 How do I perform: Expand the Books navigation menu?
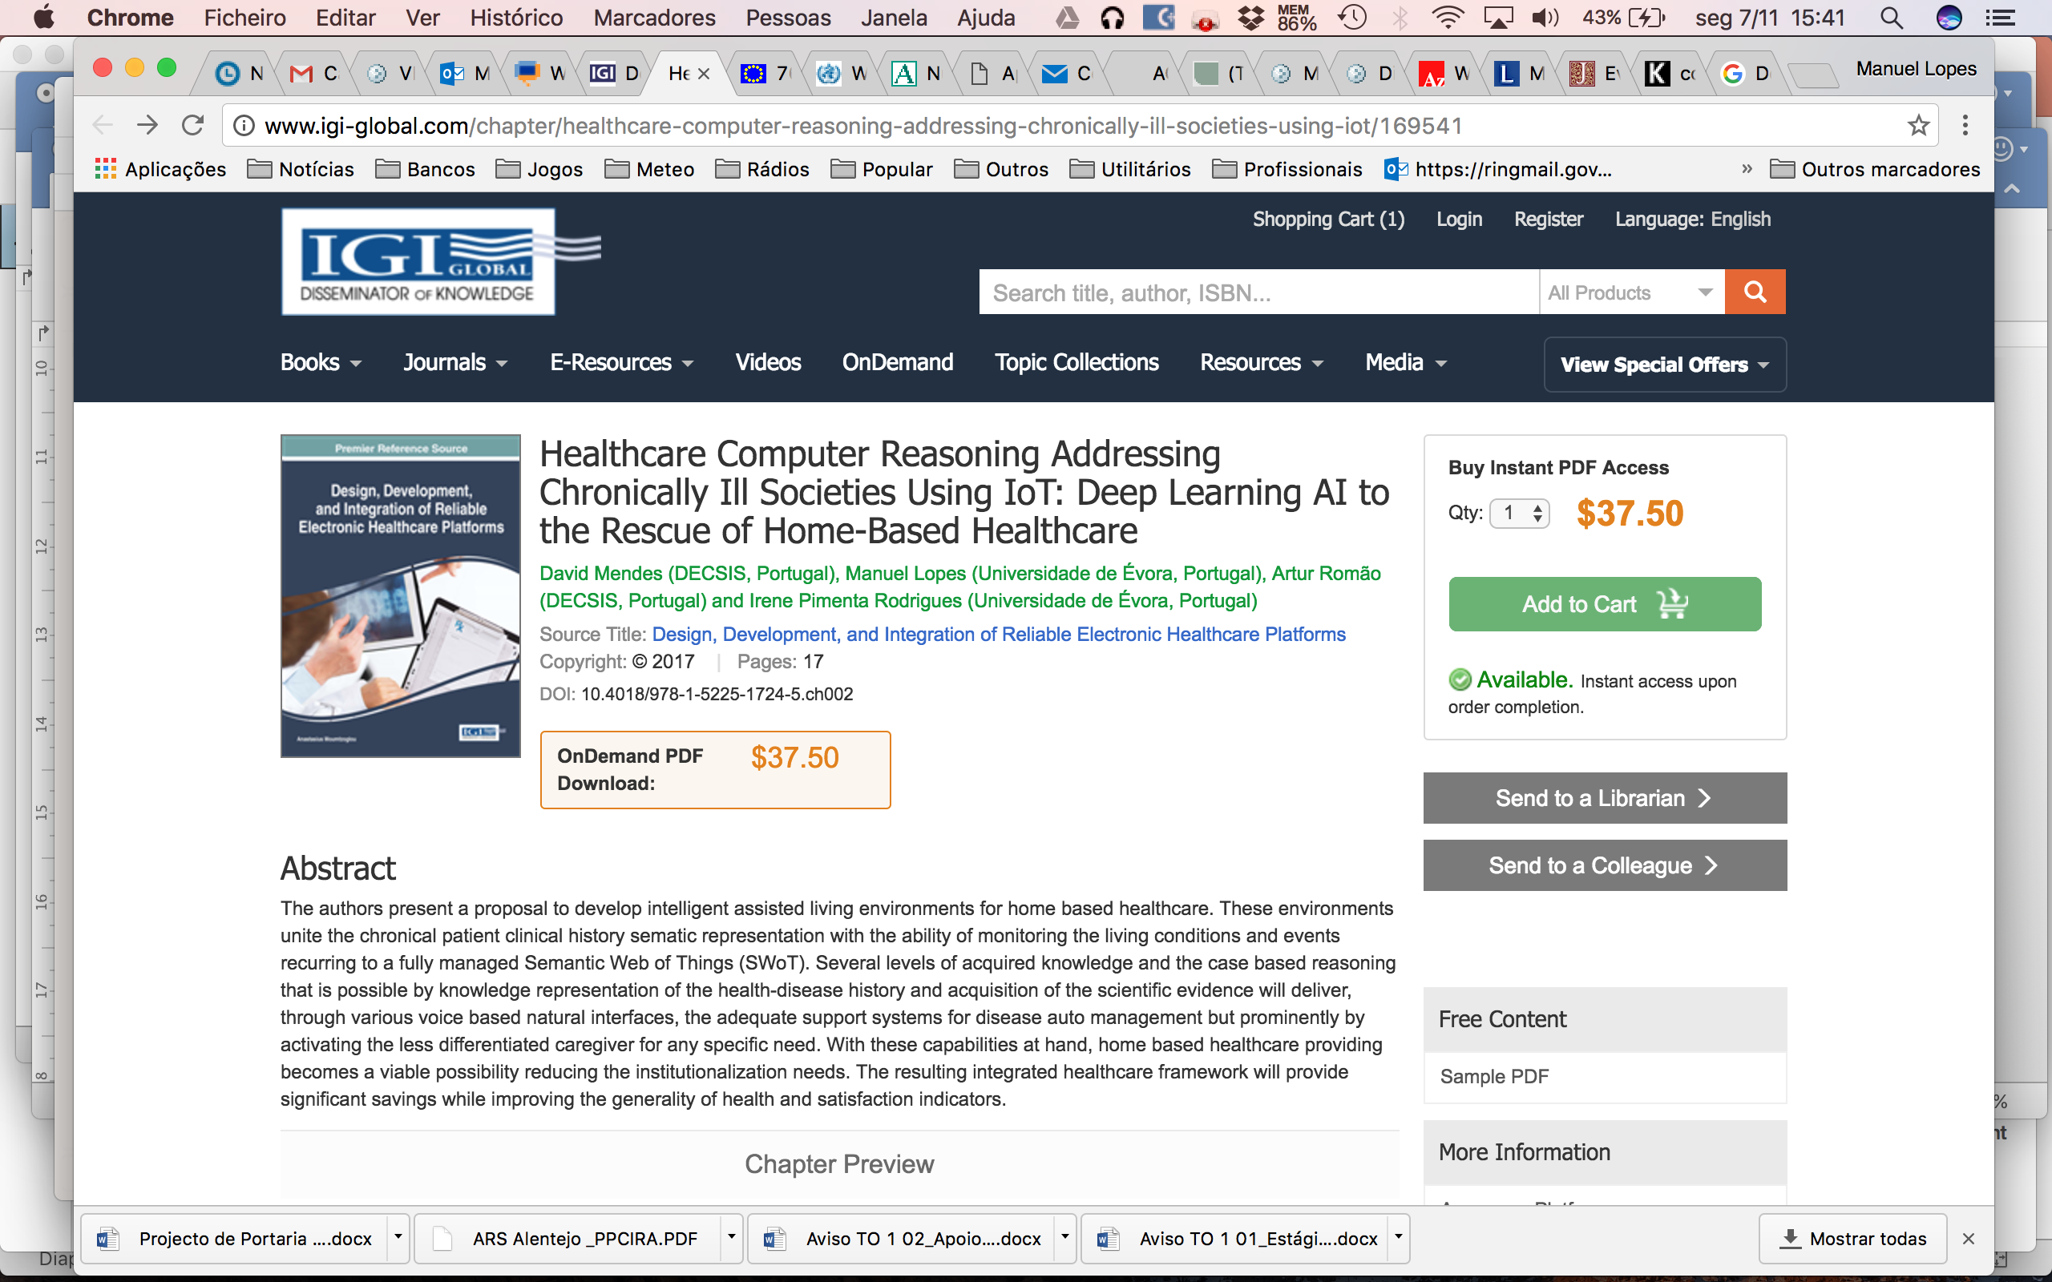click(x=321, y=363)
